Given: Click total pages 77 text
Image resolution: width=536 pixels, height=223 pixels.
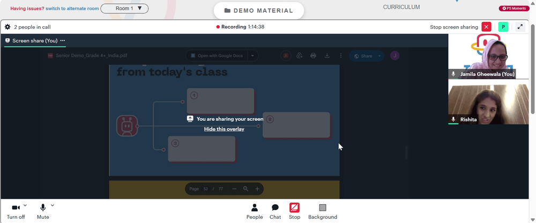Looking at the screenshot, I should point(221,189).
